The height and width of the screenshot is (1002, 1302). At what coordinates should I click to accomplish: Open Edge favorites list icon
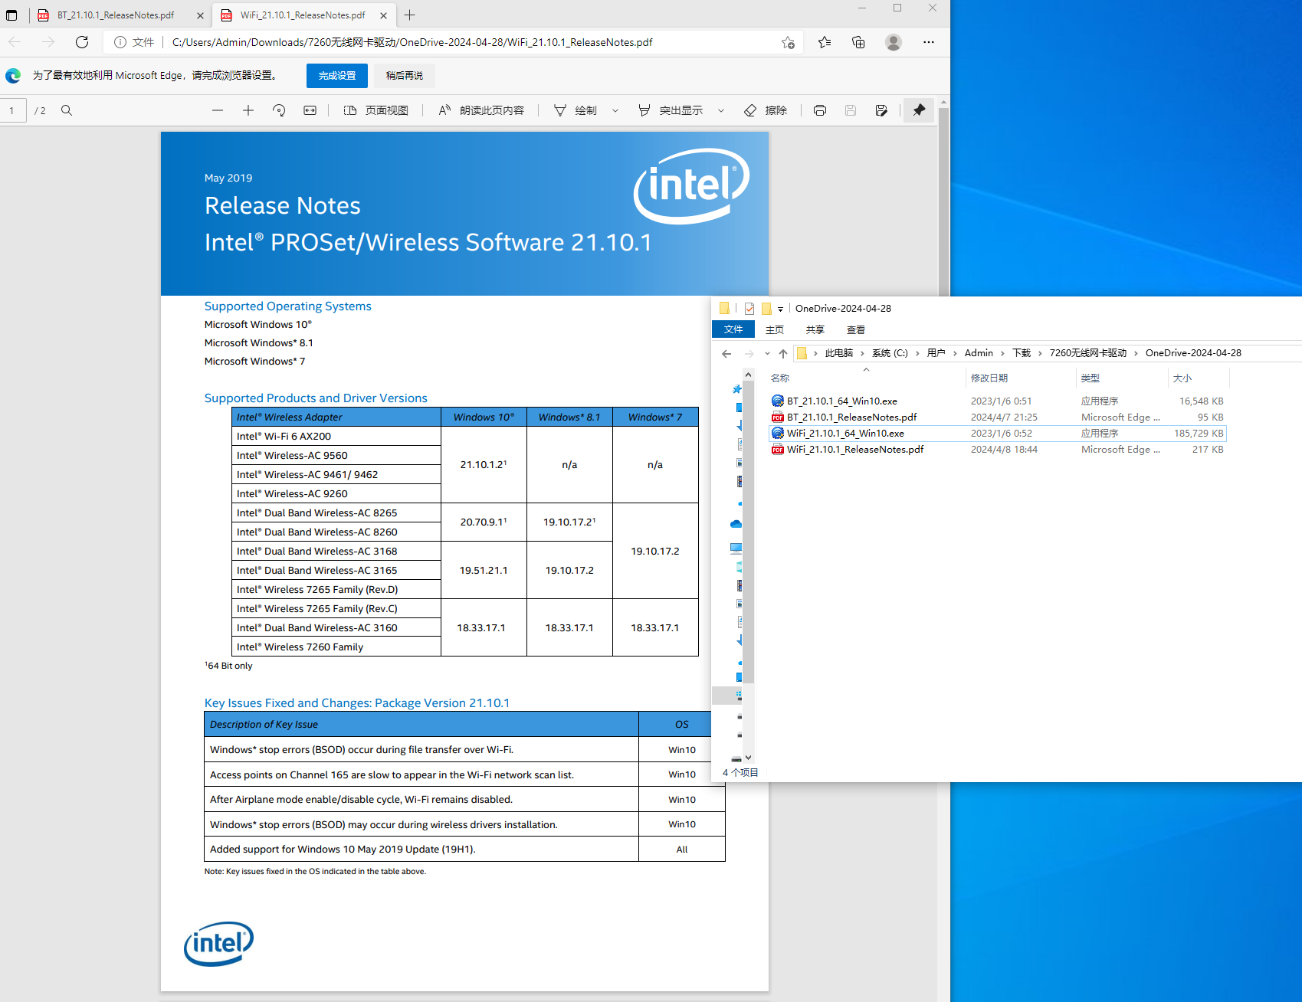pyautogui.click(x=825, y=42)
